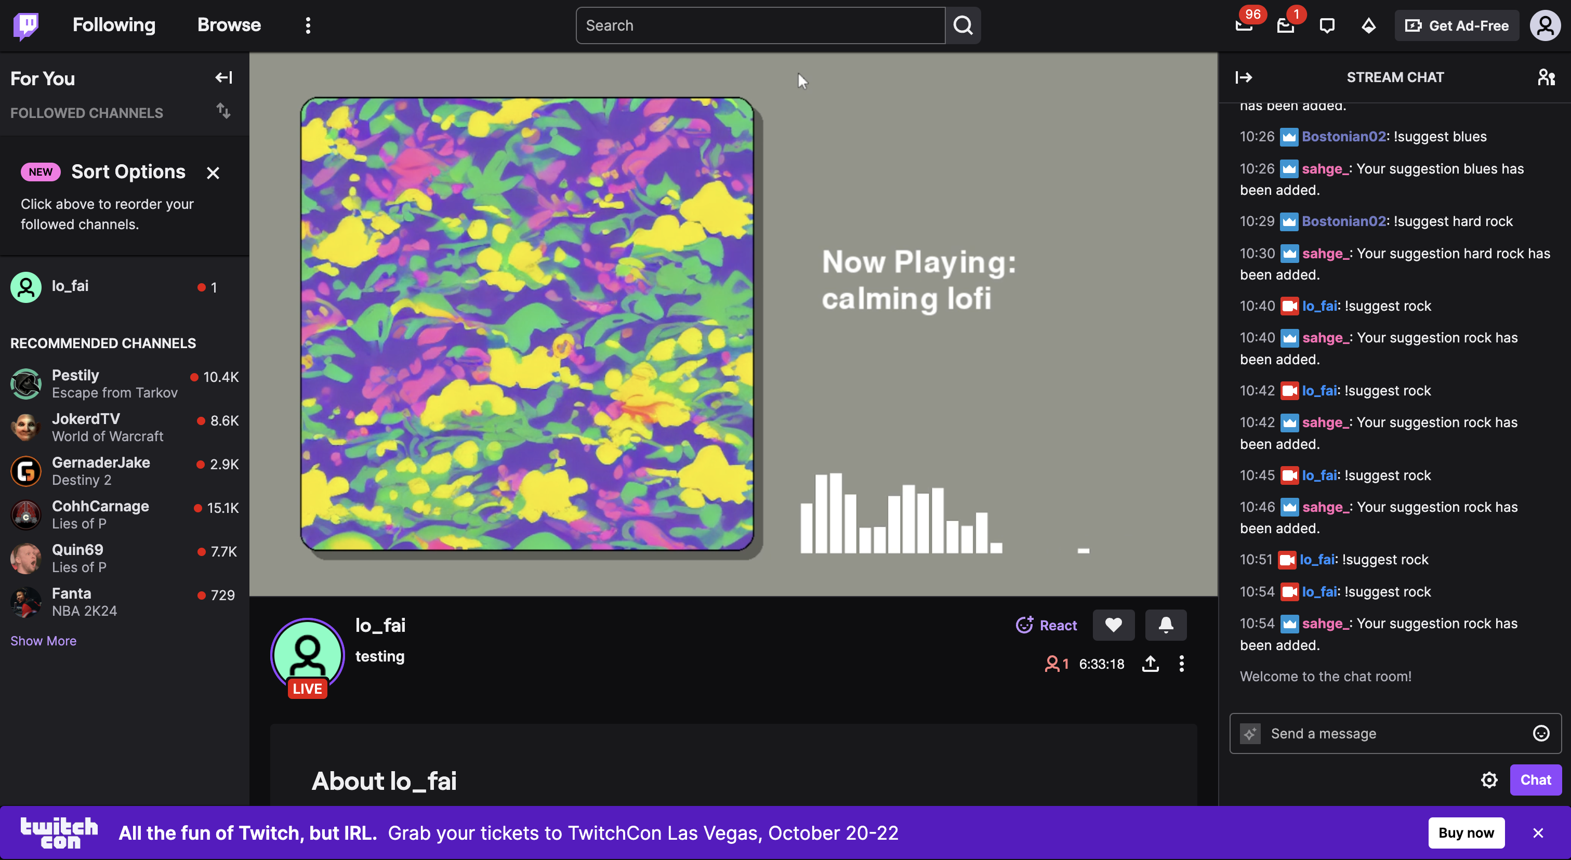Open the Get Bits diamond icon
1571x860 pixels.
click(1368, 25)
